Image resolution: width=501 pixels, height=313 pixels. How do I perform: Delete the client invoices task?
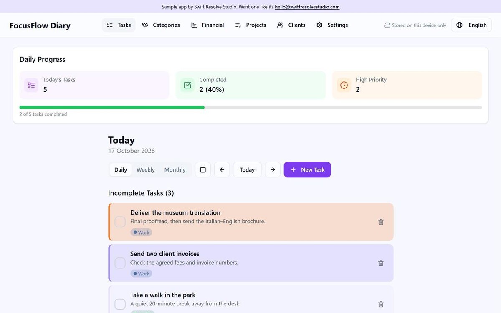tap(381, 263)
